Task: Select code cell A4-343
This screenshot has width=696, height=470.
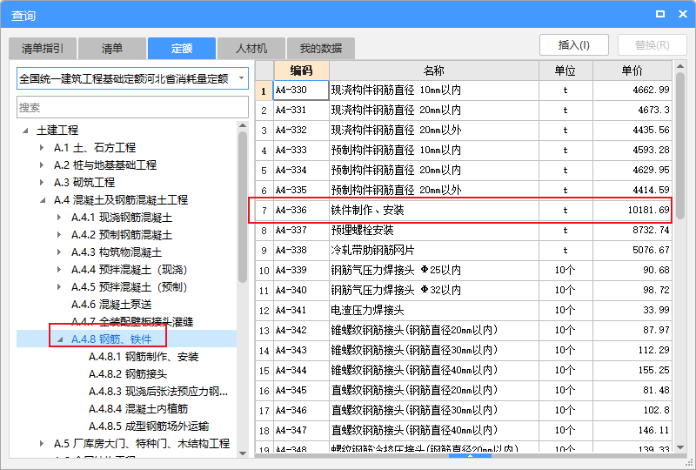Action: point(301,350)
